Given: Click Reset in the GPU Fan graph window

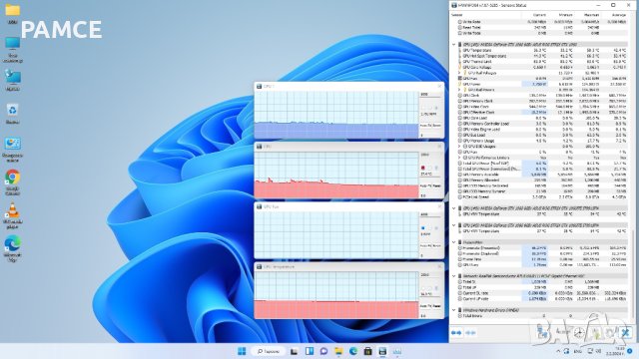Looking at the screenshot, I should click(x=437, y=246).
